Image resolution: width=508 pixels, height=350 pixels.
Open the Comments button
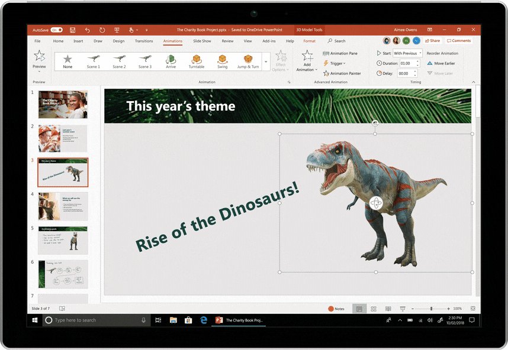pyautogui.click(x=458, y=41)
